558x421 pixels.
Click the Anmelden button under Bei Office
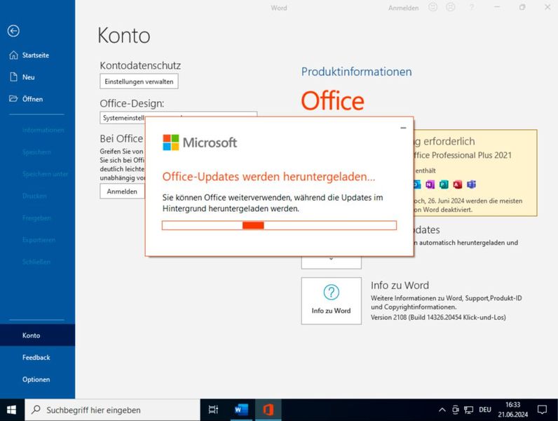[122, 192]
